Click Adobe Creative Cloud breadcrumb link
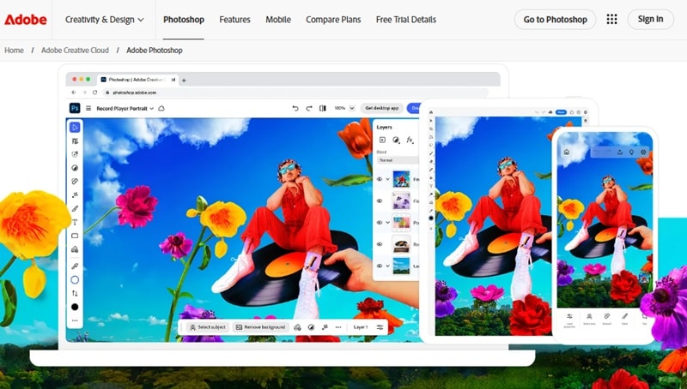Image resolution: width=687 pixels, height=389 pixels. [x=75, y=51]
